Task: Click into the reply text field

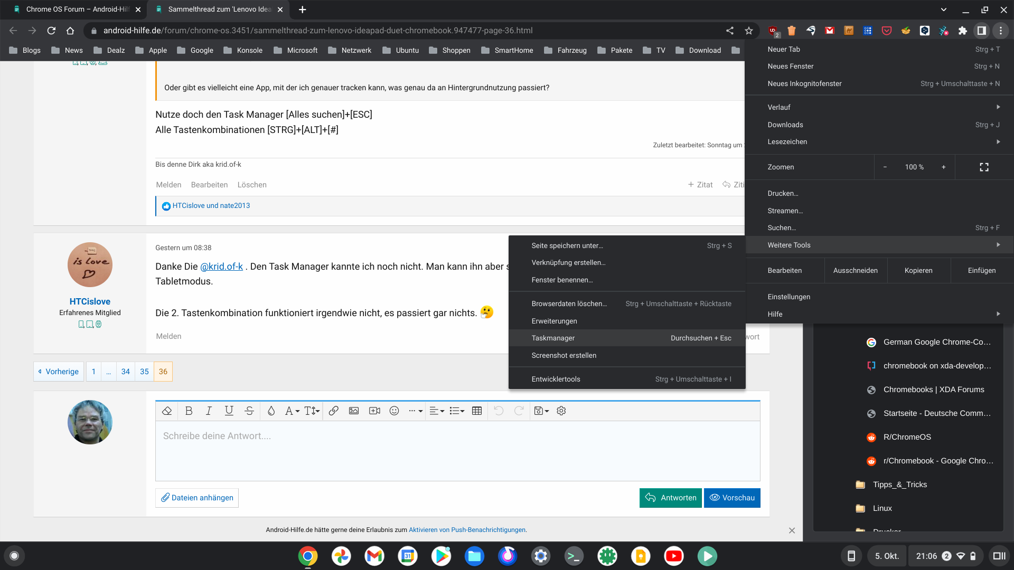Action: pos(457,451)
